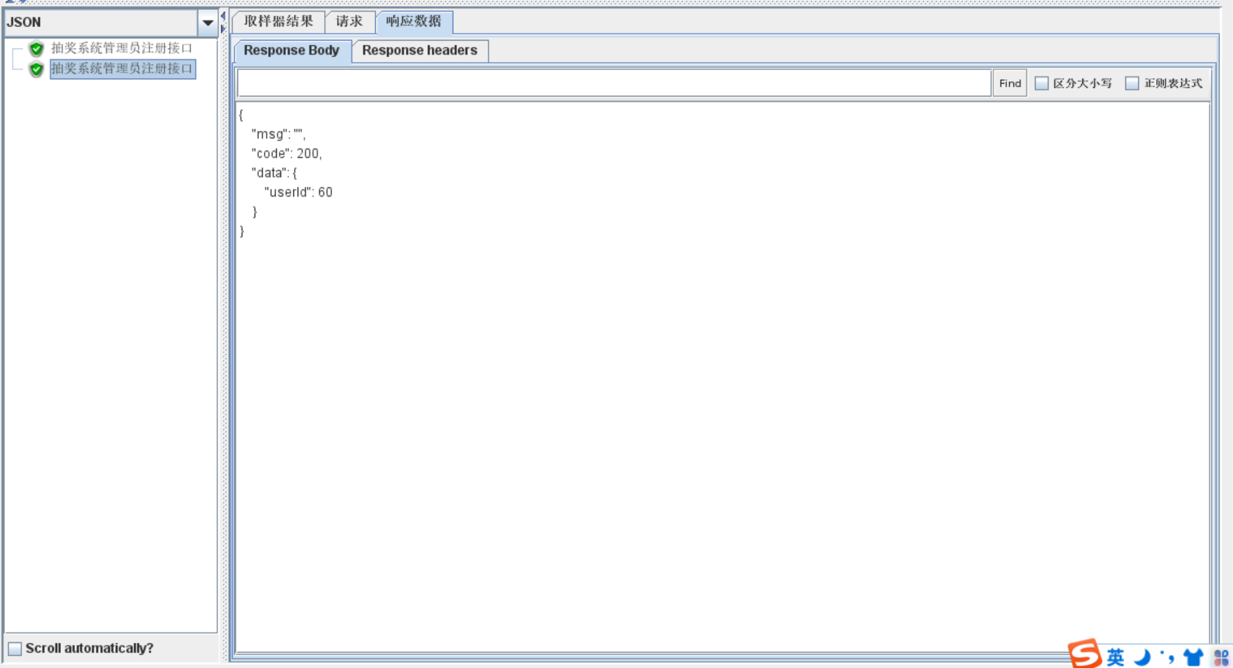
Task: Click the selected sampler's green shield icon
Action: tap(36, 69)
